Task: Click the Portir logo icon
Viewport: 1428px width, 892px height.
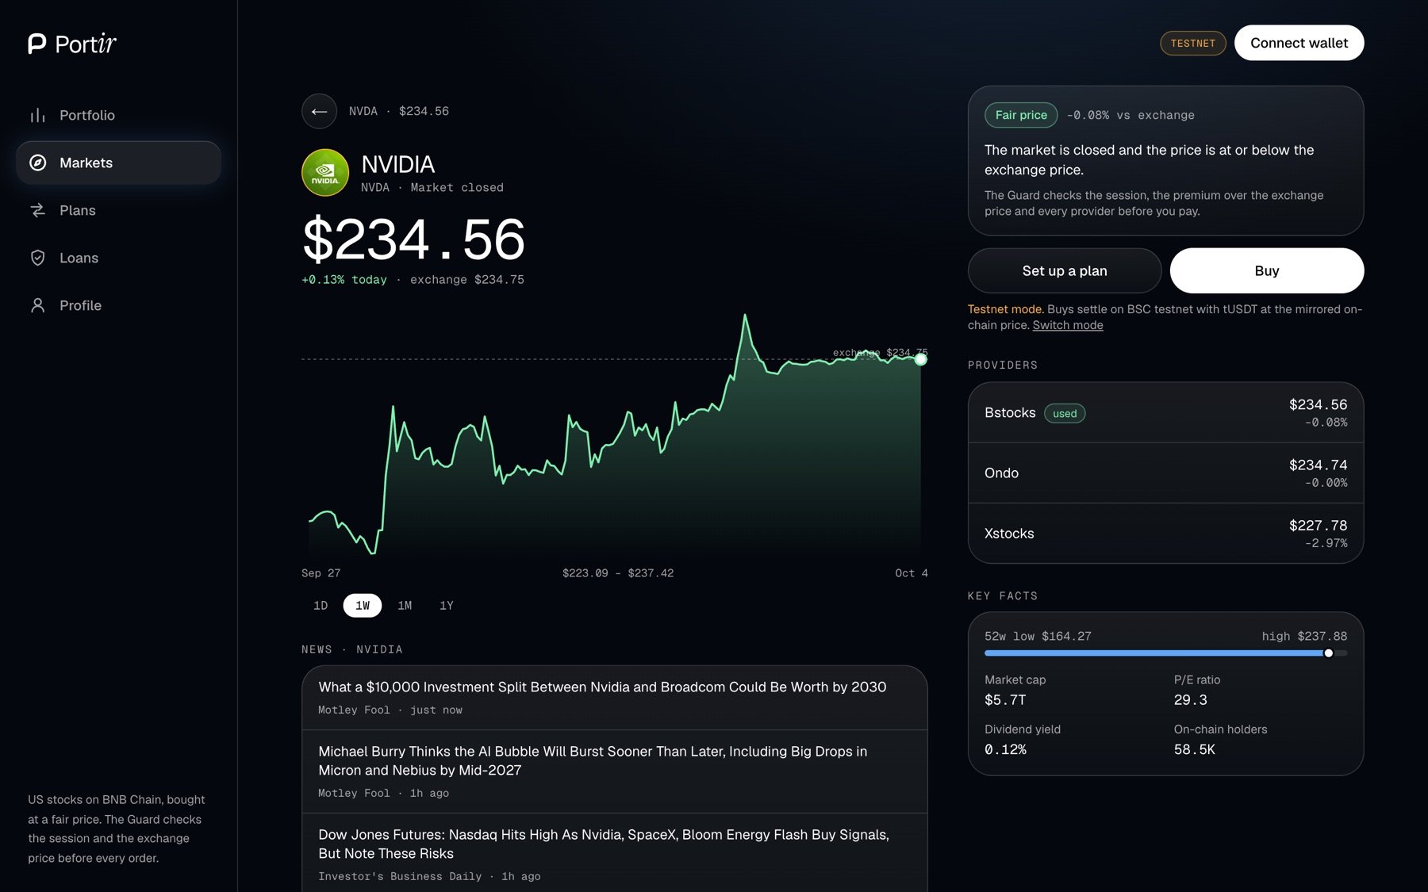Action: [x=36, y=44]
